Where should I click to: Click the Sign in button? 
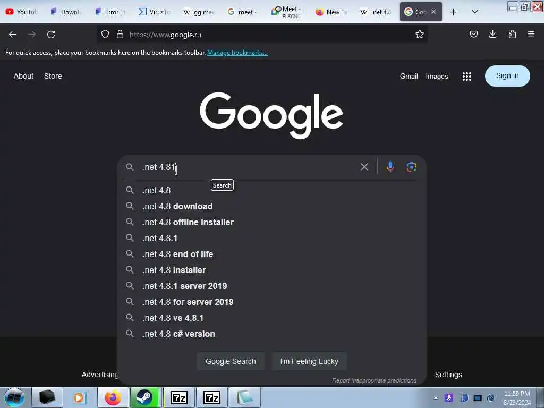(507, 75)
